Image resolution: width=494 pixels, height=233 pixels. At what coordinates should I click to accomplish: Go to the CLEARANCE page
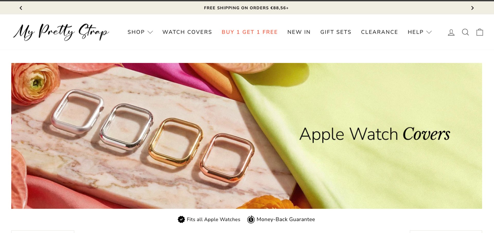coord(379,32)
